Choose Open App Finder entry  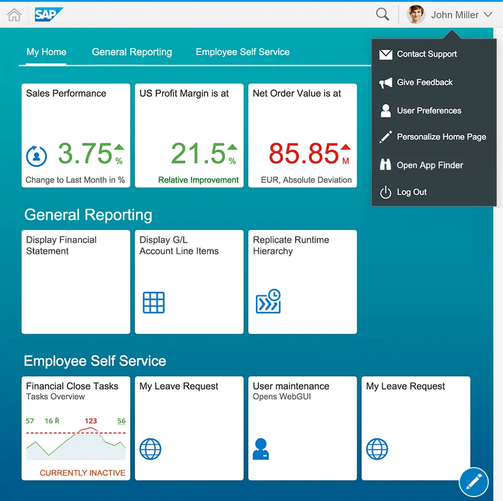pos(434,165)
